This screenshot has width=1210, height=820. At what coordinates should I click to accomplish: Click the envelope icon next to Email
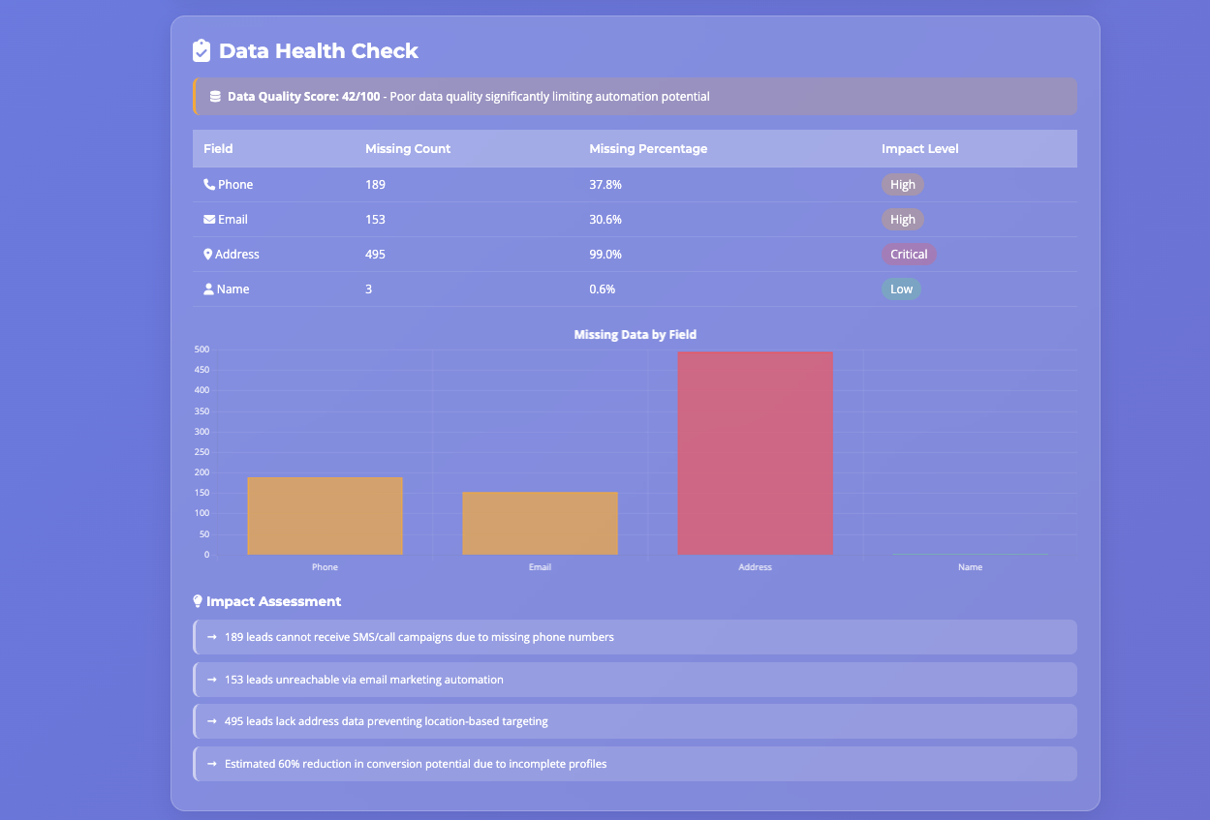click(x=207, y=219)
